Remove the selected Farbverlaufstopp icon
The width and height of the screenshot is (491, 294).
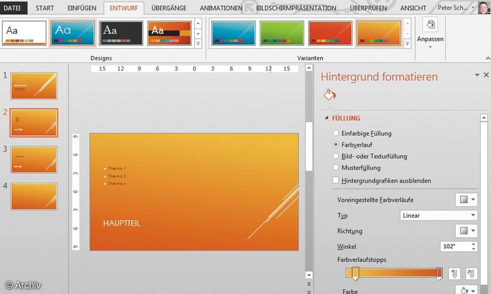click(471, 273)
